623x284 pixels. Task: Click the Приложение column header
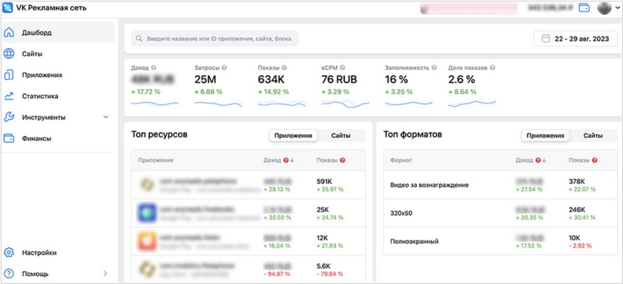click(x=156, y=160)
